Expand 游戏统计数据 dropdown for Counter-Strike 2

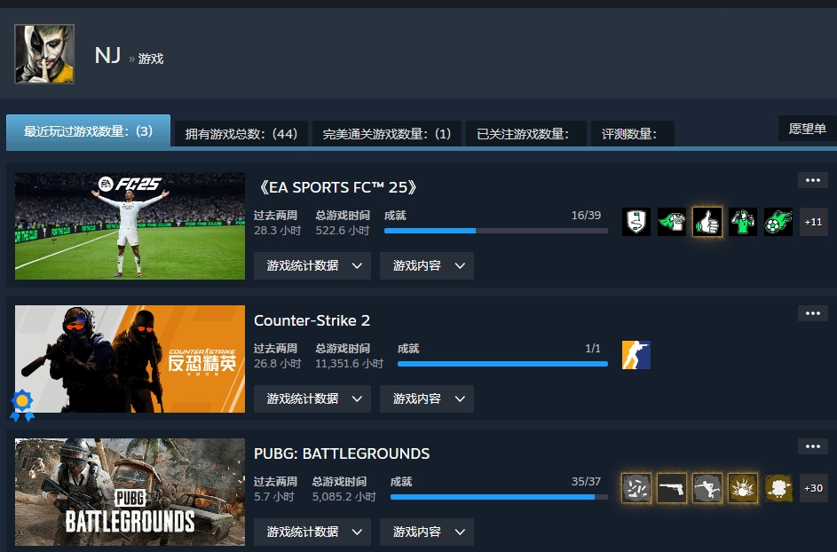[x=312, y=398]
